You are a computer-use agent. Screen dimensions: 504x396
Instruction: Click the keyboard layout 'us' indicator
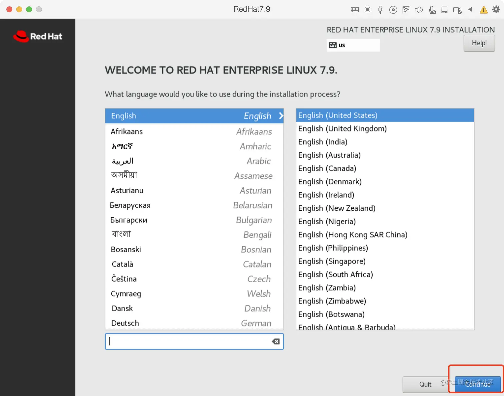point(353,45)
